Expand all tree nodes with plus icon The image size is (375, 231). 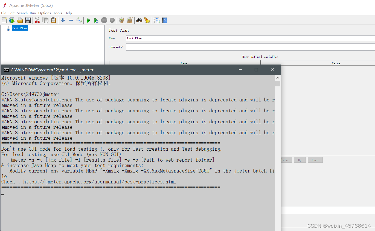tap(63, 20)
